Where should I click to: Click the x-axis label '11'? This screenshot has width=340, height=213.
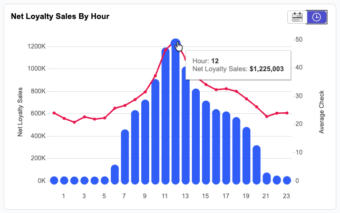[x=164, y=196]
